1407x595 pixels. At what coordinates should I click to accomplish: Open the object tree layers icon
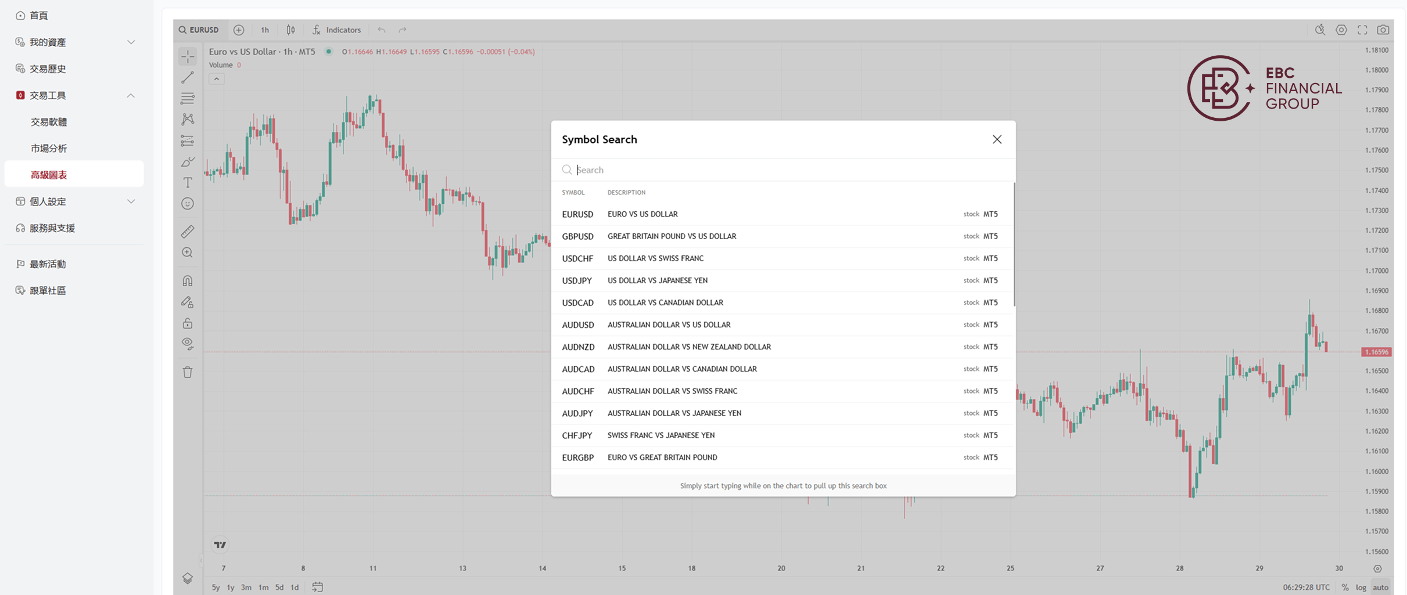(x=188, y=579)
